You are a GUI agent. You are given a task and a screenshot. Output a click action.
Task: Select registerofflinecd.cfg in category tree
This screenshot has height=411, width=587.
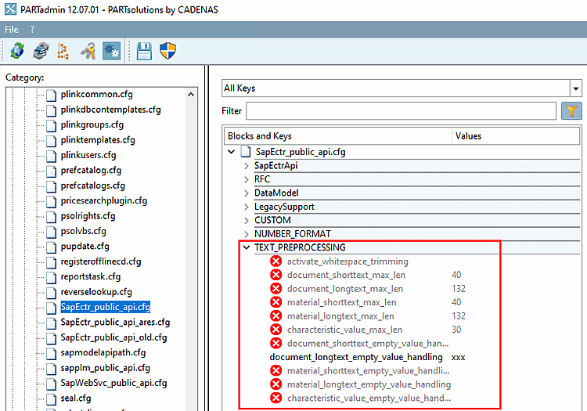pos(101,261)
